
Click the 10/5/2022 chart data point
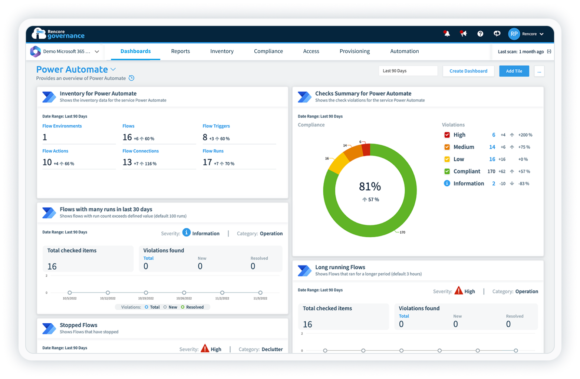tap(70, 293)
